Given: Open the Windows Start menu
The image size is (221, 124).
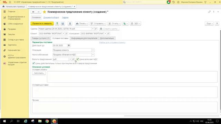Looking at the screenshot, I should click(4, 121).
